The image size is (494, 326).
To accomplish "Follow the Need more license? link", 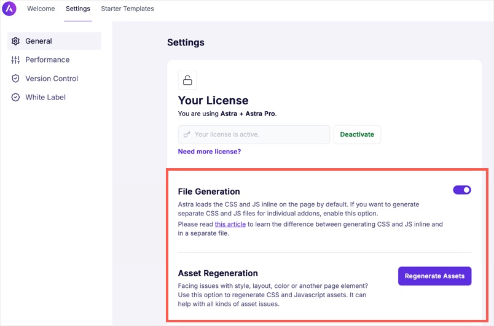I will click(x=210, y=152).
